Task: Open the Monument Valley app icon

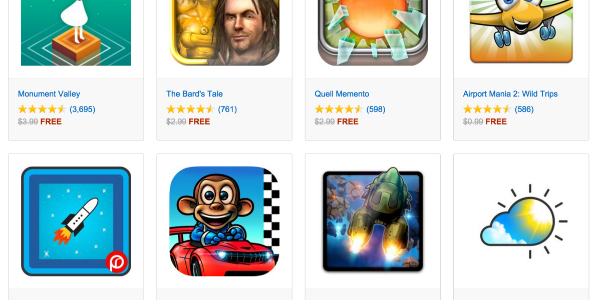Action: coord(76,32)
